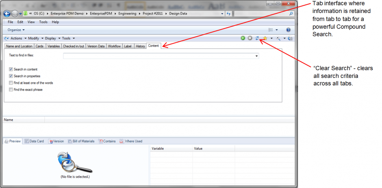
Task: Uncheck the Search in properties checkbox
Action: coord(11,76)
